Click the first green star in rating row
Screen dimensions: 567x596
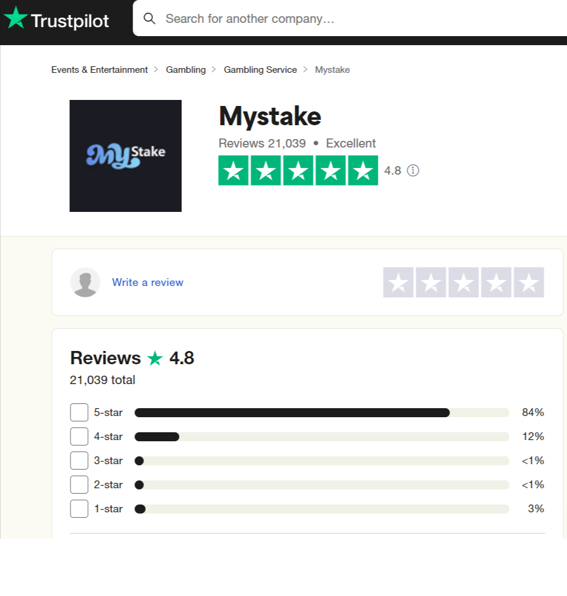pos(234,170)
